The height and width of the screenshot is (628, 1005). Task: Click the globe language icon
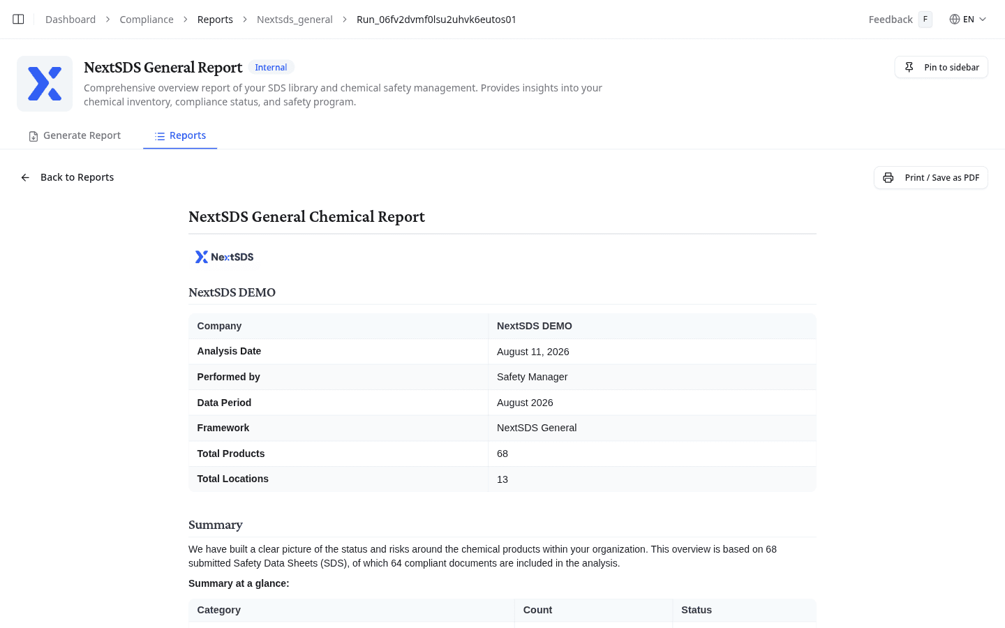tap(955, 20)
